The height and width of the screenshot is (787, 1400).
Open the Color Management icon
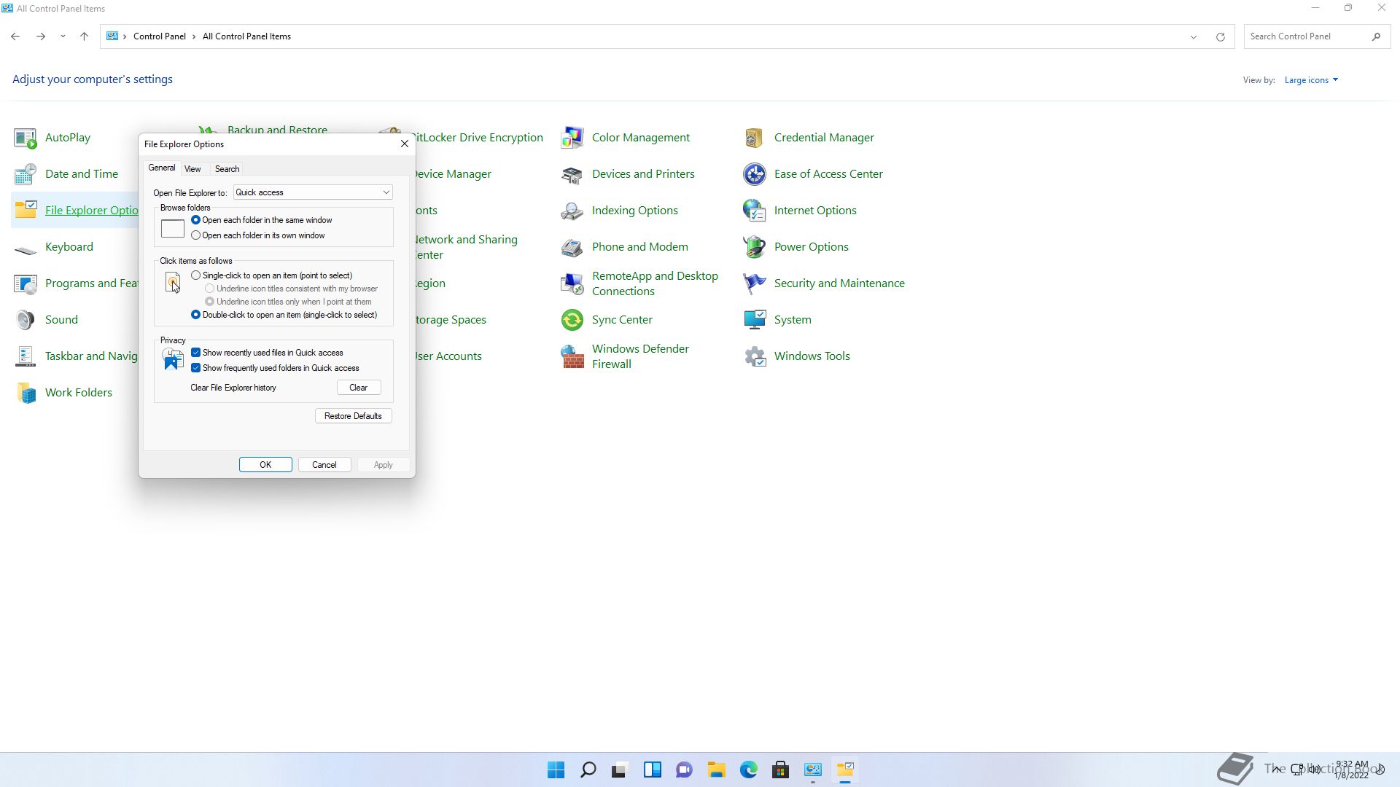[572, 138]
